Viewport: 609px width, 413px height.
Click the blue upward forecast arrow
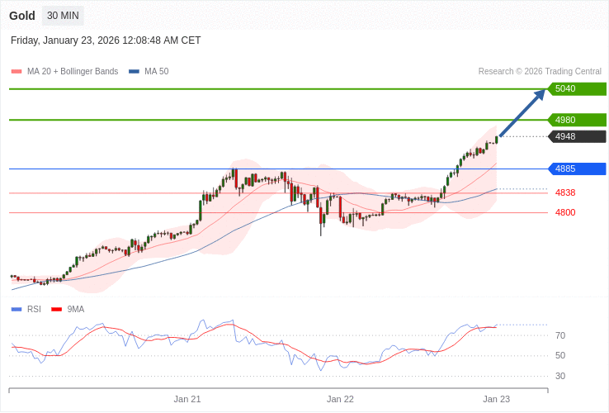523,113
